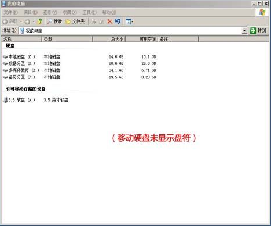Click the My Computer title bar icon
Image resolution: width=271 pixels, height=226 pixels.
point(4,3)
